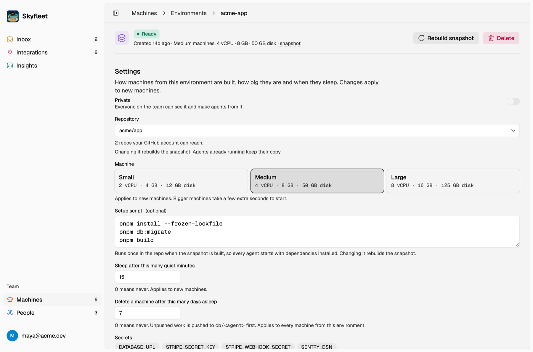Select the Small machine size
This screenshot has height=352, width=533.
pyautogui.click(x=181, y=181)
